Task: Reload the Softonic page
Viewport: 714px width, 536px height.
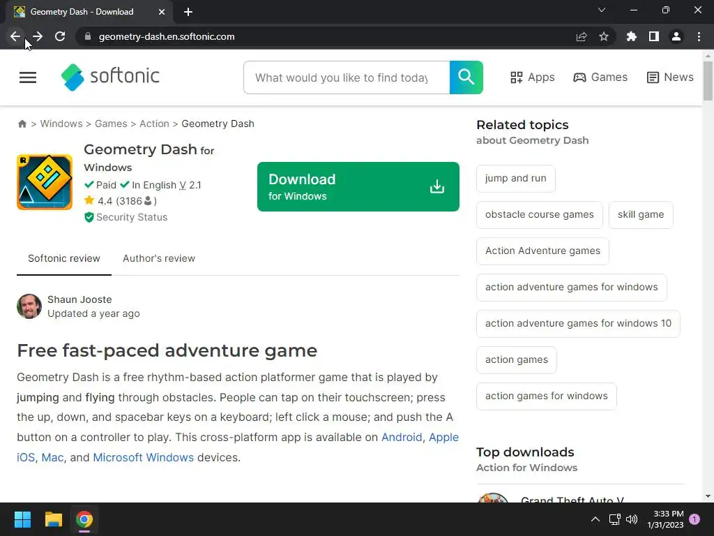Action: (x=60, y=36)
